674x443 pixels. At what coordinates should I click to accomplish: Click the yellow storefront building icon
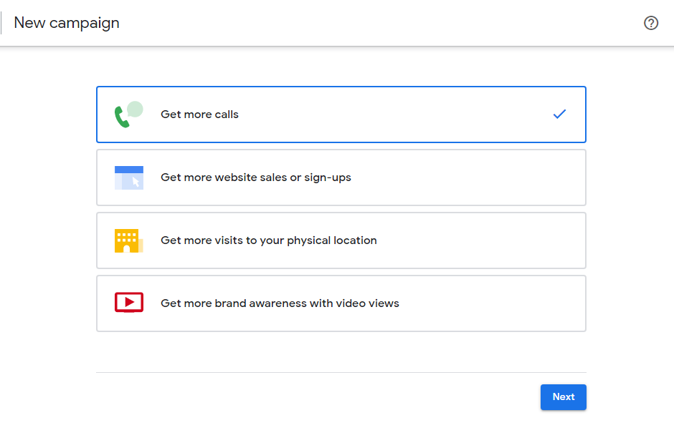tap(128, 240)
